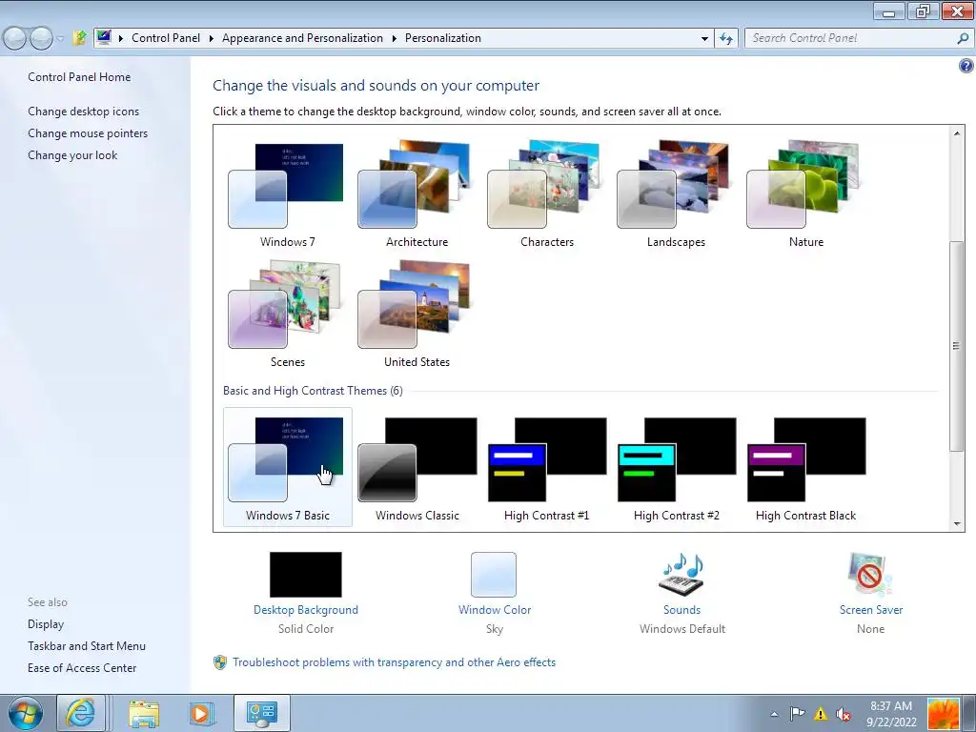Click the theme list scrollbar thumb

957,346
